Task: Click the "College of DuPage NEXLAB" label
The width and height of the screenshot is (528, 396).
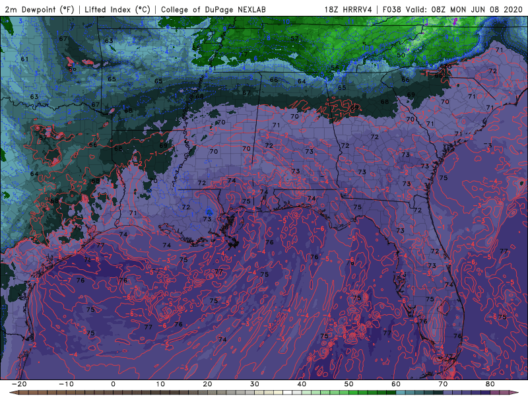Action: click(213, 9)
